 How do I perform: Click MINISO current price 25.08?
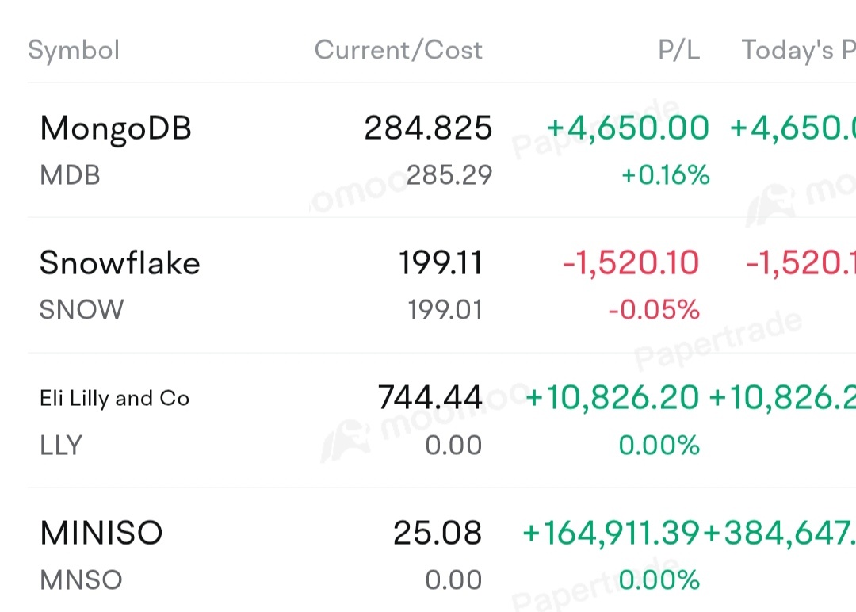[x=438, y=533]
